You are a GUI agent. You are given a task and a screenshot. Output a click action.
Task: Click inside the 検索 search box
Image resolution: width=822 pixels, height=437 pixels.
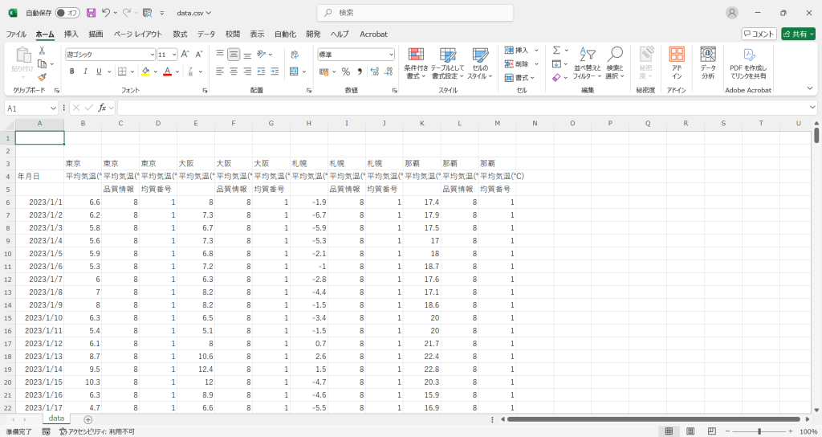click(x=415, y=13)
